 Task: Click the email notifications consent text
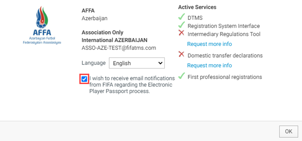point(132,85)
